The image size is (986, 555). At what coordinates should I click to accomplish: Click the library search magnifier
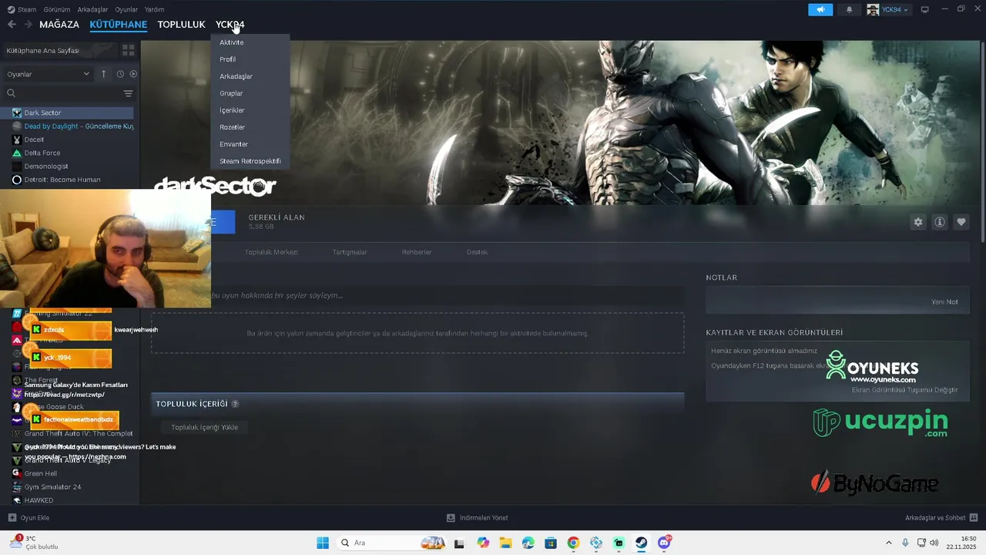(11, 93)
